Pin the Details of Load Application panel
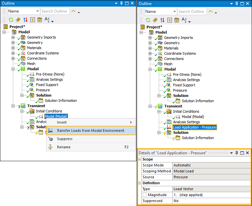The height and width of the screenshot is (206, 252). click(237, 153)
